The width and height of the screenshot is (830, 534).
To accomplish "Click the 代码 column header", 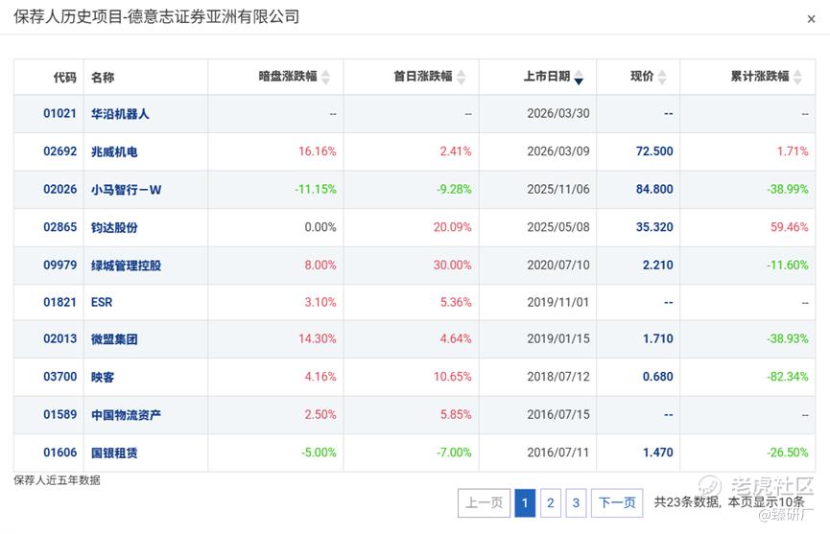I will pos(65,78).
